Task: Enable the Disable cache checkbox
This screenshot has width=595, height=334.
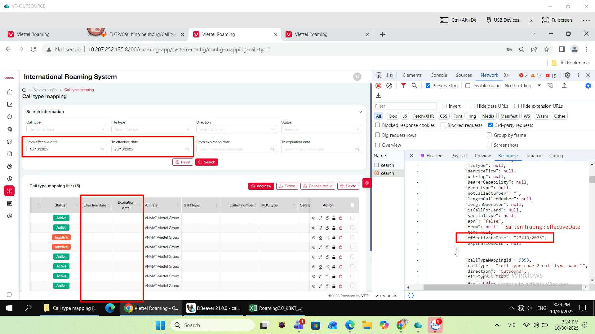Action: point(468,86)
